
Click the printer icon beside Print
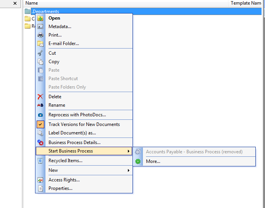(x=40, y=35)
